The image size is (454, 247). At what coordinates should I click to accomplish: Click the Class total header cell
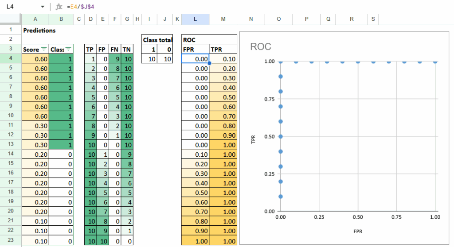tap(157, 40)
